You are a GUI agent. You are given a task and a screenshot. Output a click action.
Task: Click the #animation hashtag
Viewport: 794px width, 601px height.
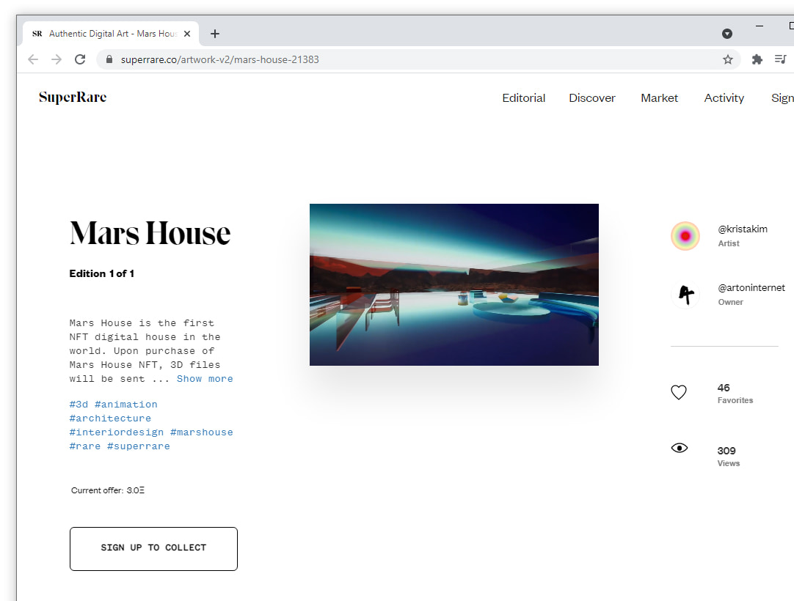[x=126, y=405]
